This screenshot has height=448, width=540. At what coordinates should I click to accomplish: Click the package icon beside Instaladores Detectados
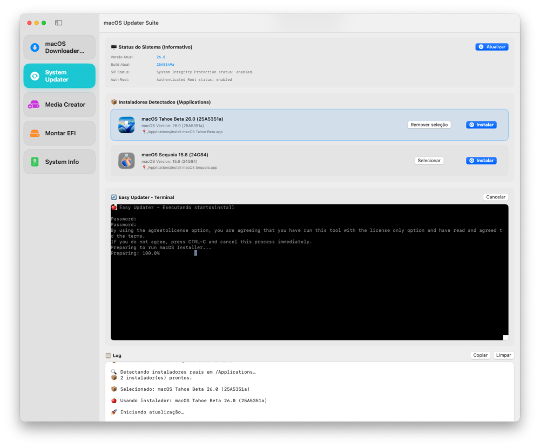click(x=114, y=102)
